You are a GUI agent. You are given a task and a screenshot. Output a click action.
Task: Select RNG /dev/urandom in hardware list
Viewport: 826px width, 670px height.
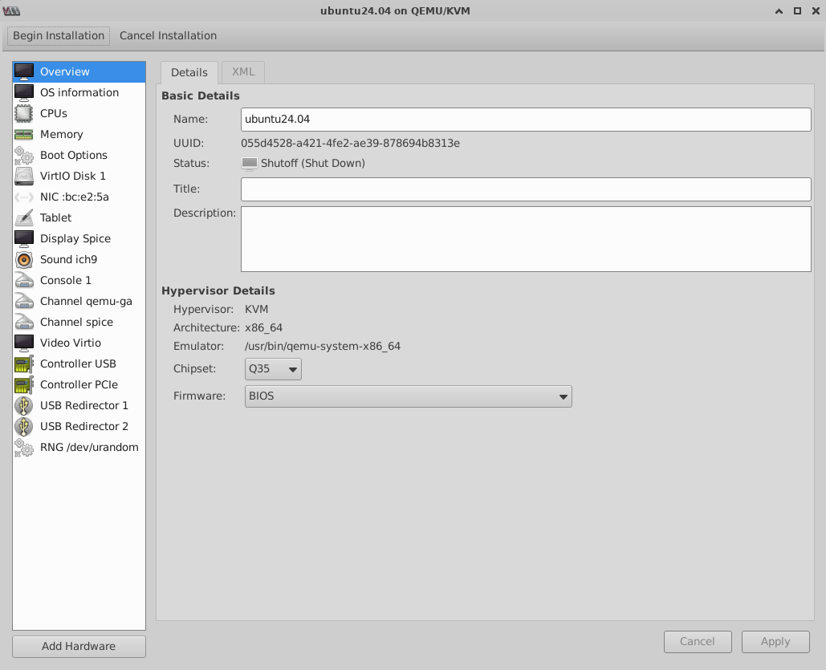pyautogui.click(x=89, y=447)
